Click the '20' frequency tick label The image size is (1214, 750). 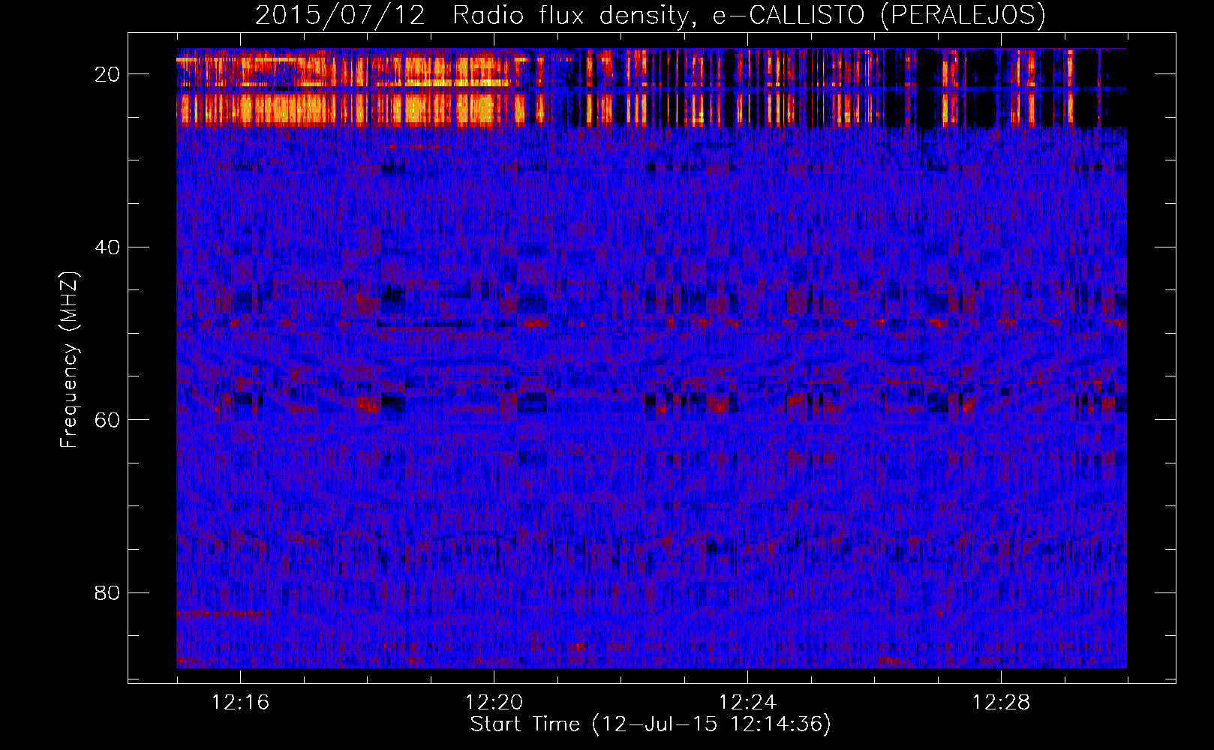point(107,73)
